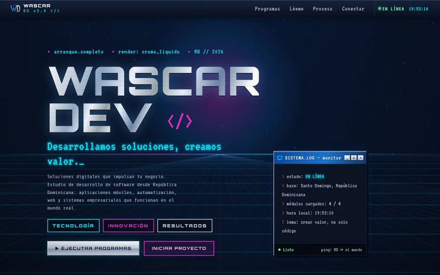Click the pink code brackets icon beside DEV
440x275 pixels.
pos(180,121)
